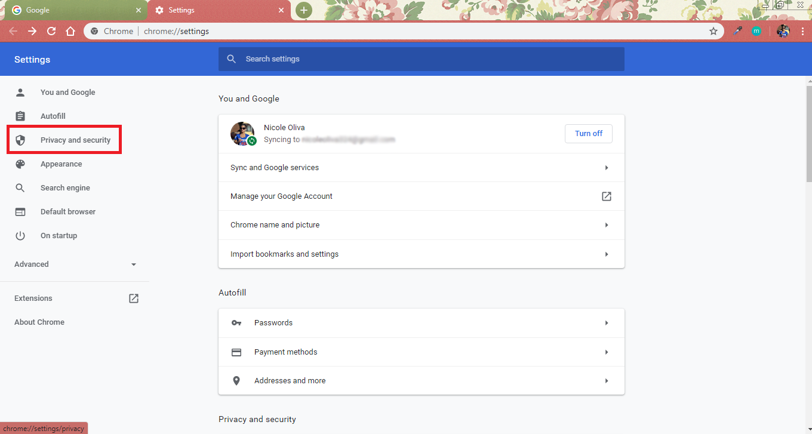Click the Settings title in the blue header
This screenshot has height=434, width=812.
(x=32, y=60)
